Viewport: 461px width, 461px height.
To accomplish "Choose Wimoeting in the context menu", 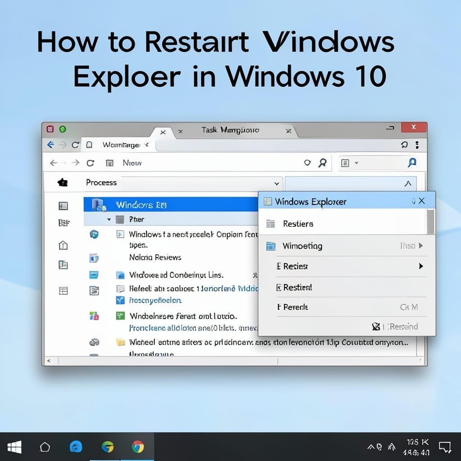I will (302, 246).
